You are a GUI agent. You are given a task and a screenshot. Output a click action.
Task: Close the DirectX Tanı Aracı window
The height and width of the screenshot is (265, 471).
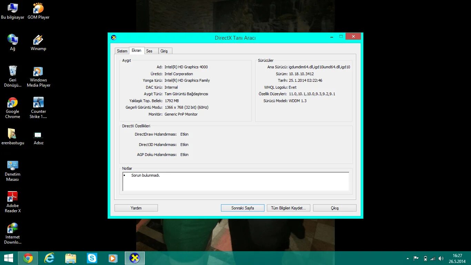(353, 36)
